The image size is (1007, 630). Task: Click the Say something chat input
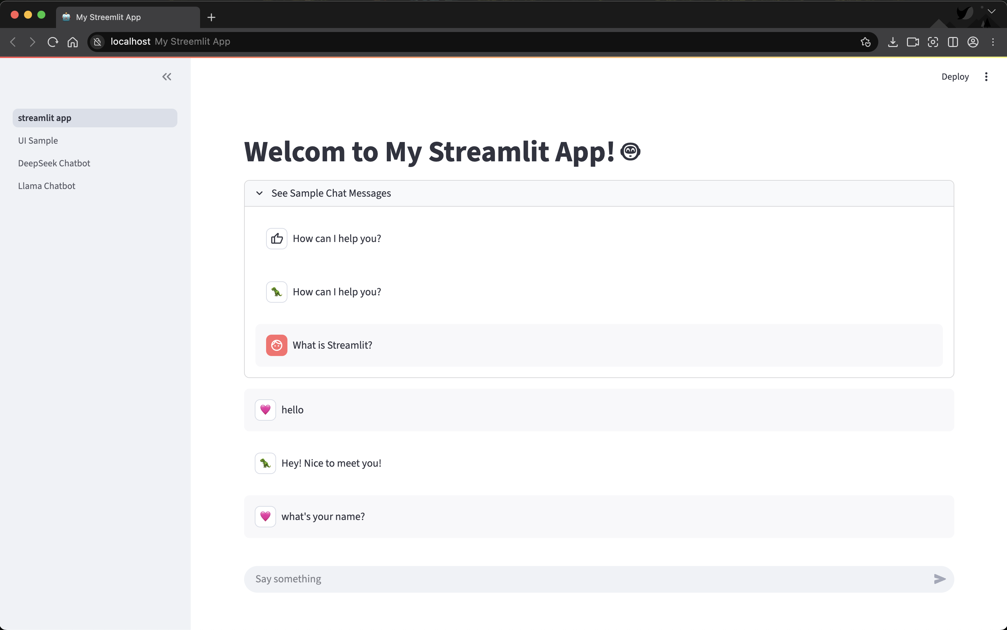point(584,579)
